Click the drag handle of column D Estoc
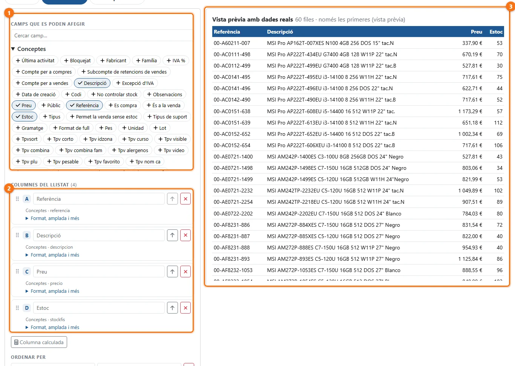 pos(17,308)
